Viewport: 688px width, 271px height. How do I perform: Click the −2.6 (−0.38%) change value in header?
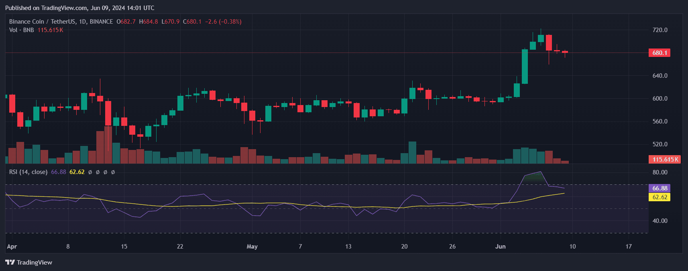pyautogui.click(x=223, y=22)
